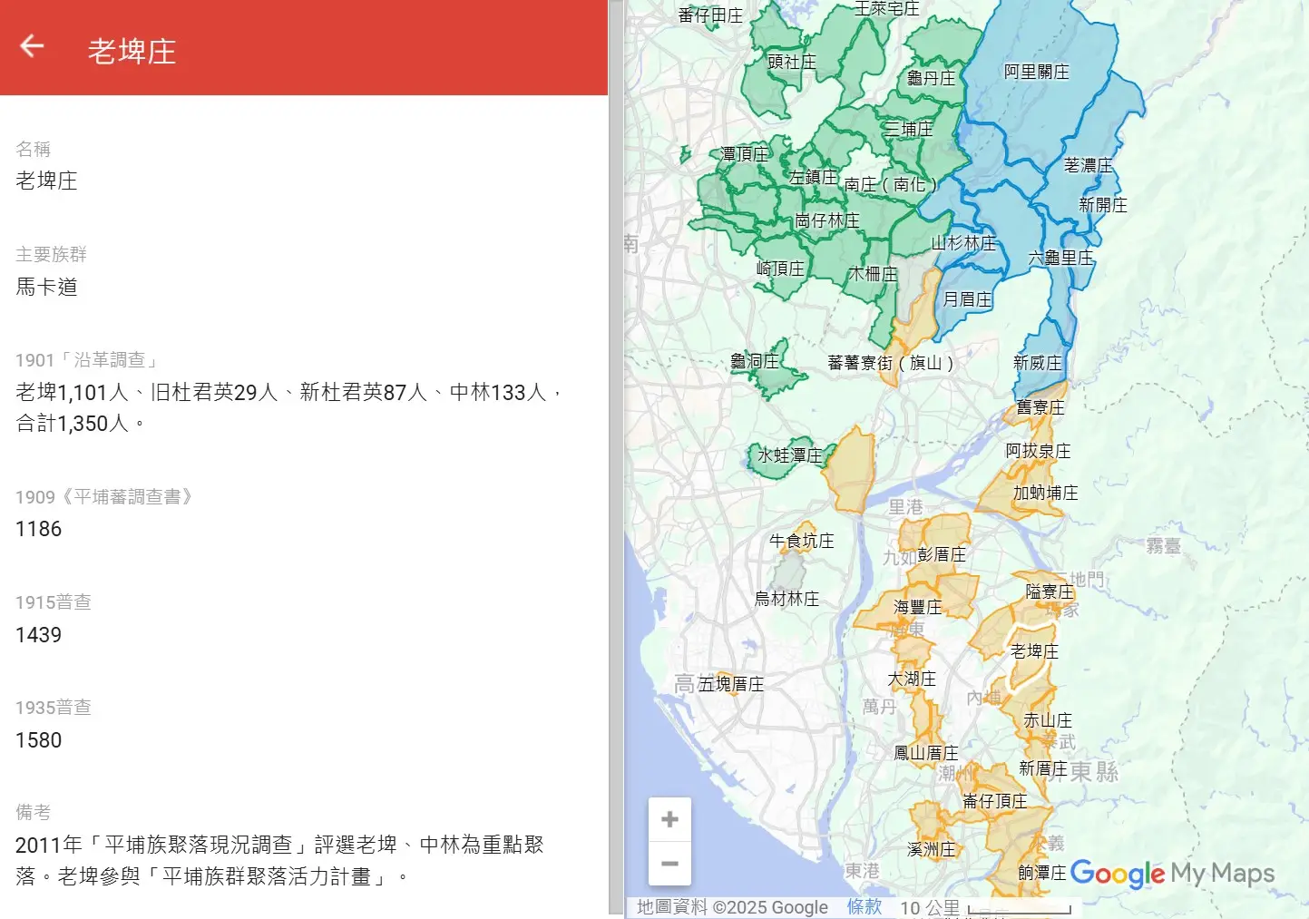Open the 條款 terms link
Screen dimensions: 1309x919
coord(864,906)
